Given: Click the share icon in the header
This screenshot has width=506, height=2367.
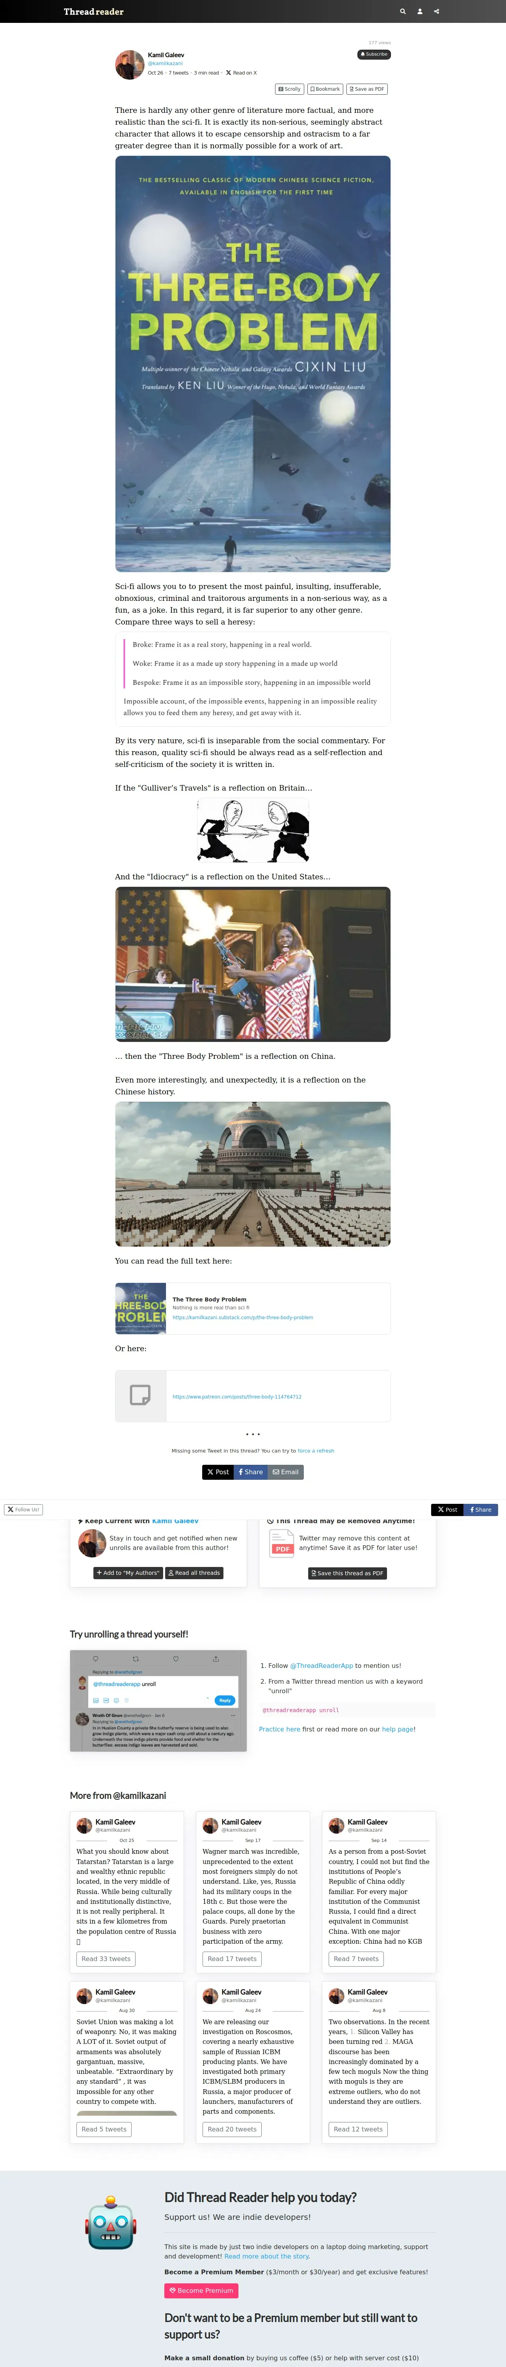Looking at the screenshot, I should 436,11.
